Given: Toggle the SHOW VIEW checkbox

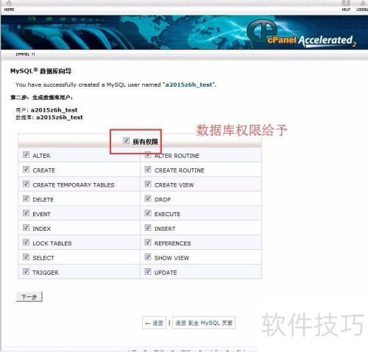Looking at the screenshot, I should pos(148,256).
